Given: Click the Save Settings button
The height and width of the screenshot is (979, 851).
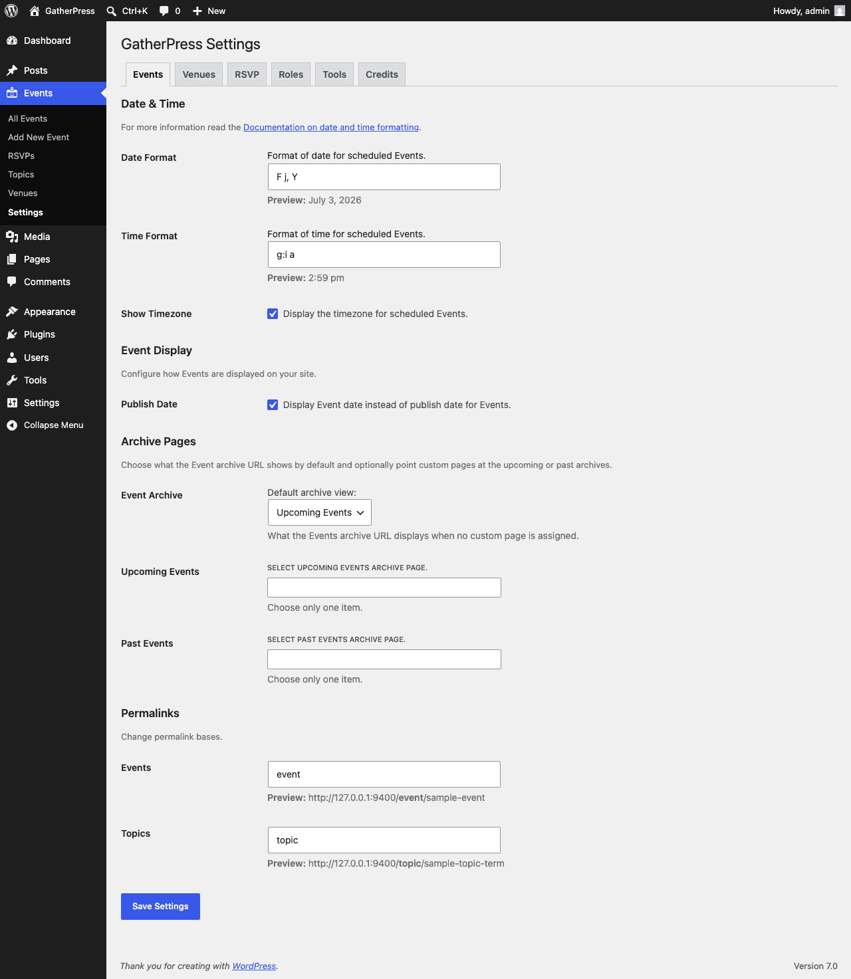Looking at the screenshot, I should point(160,907).
